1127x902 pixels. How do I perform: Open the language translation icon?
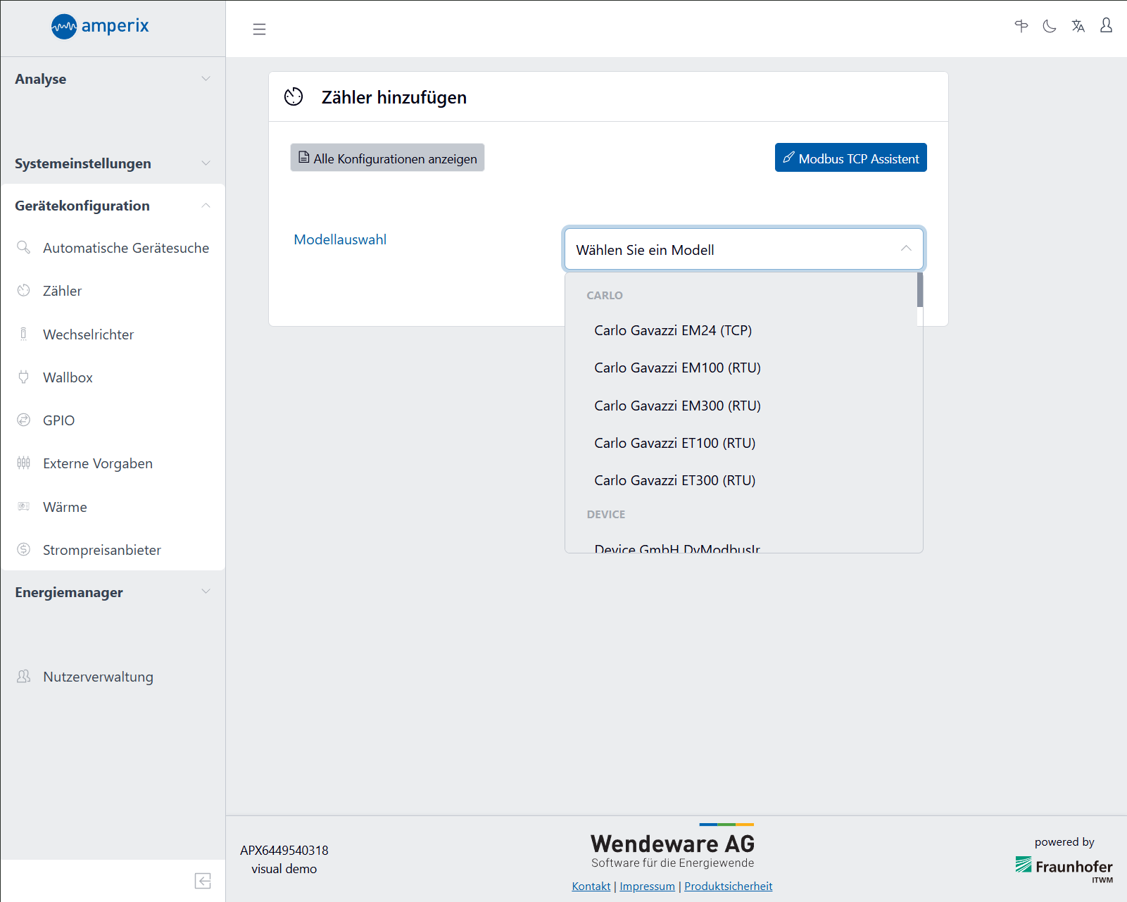coord(1078,27)
